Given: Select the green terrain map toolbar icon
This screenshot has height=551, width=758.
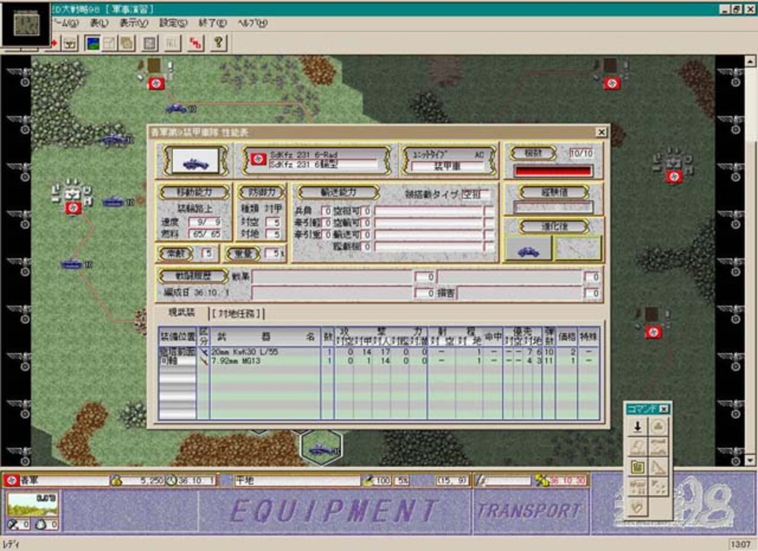Looking at the screenshot, I should [94, 44].
